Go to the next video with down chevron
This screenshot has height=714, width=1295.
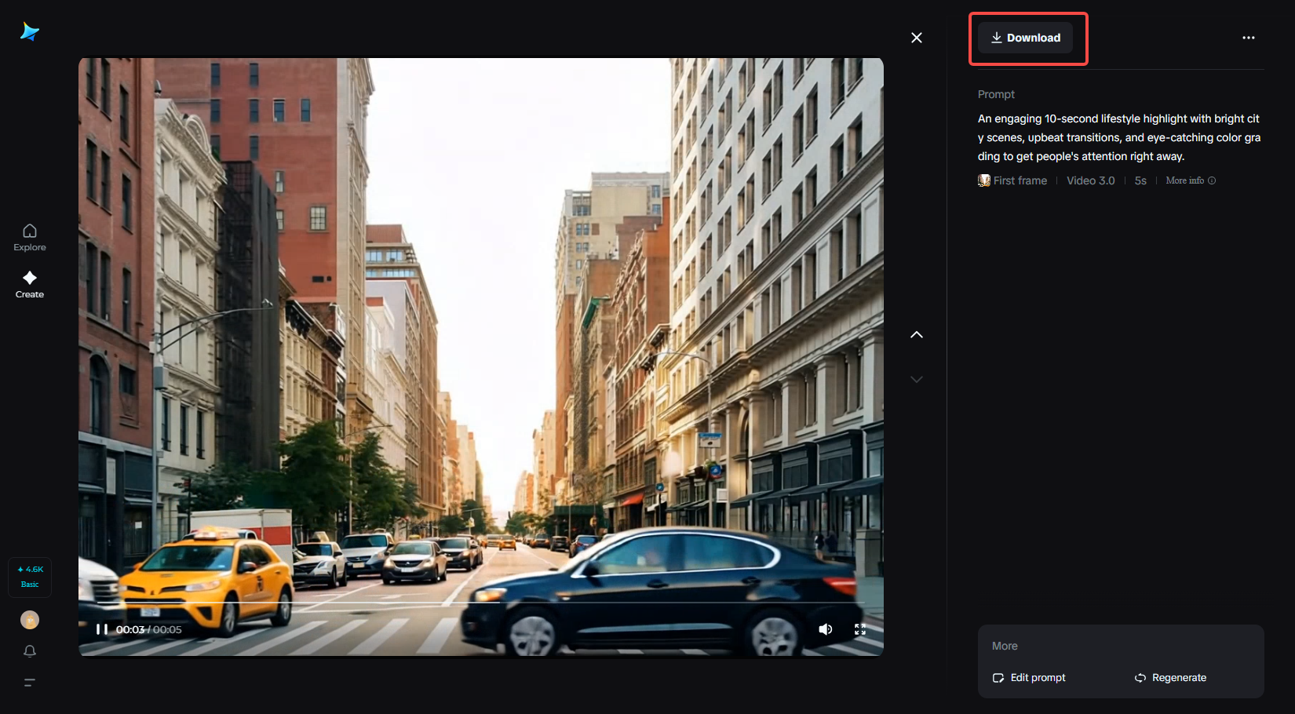tap(917, 379)
